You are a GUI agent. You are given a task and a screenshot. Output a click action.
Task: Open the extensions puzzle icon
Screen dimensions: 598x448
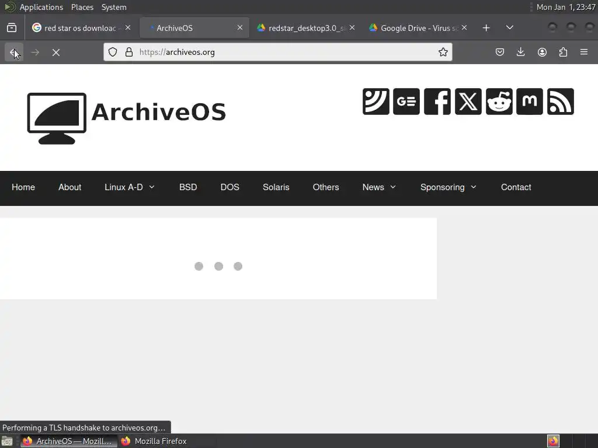click(x=563, y=52)
